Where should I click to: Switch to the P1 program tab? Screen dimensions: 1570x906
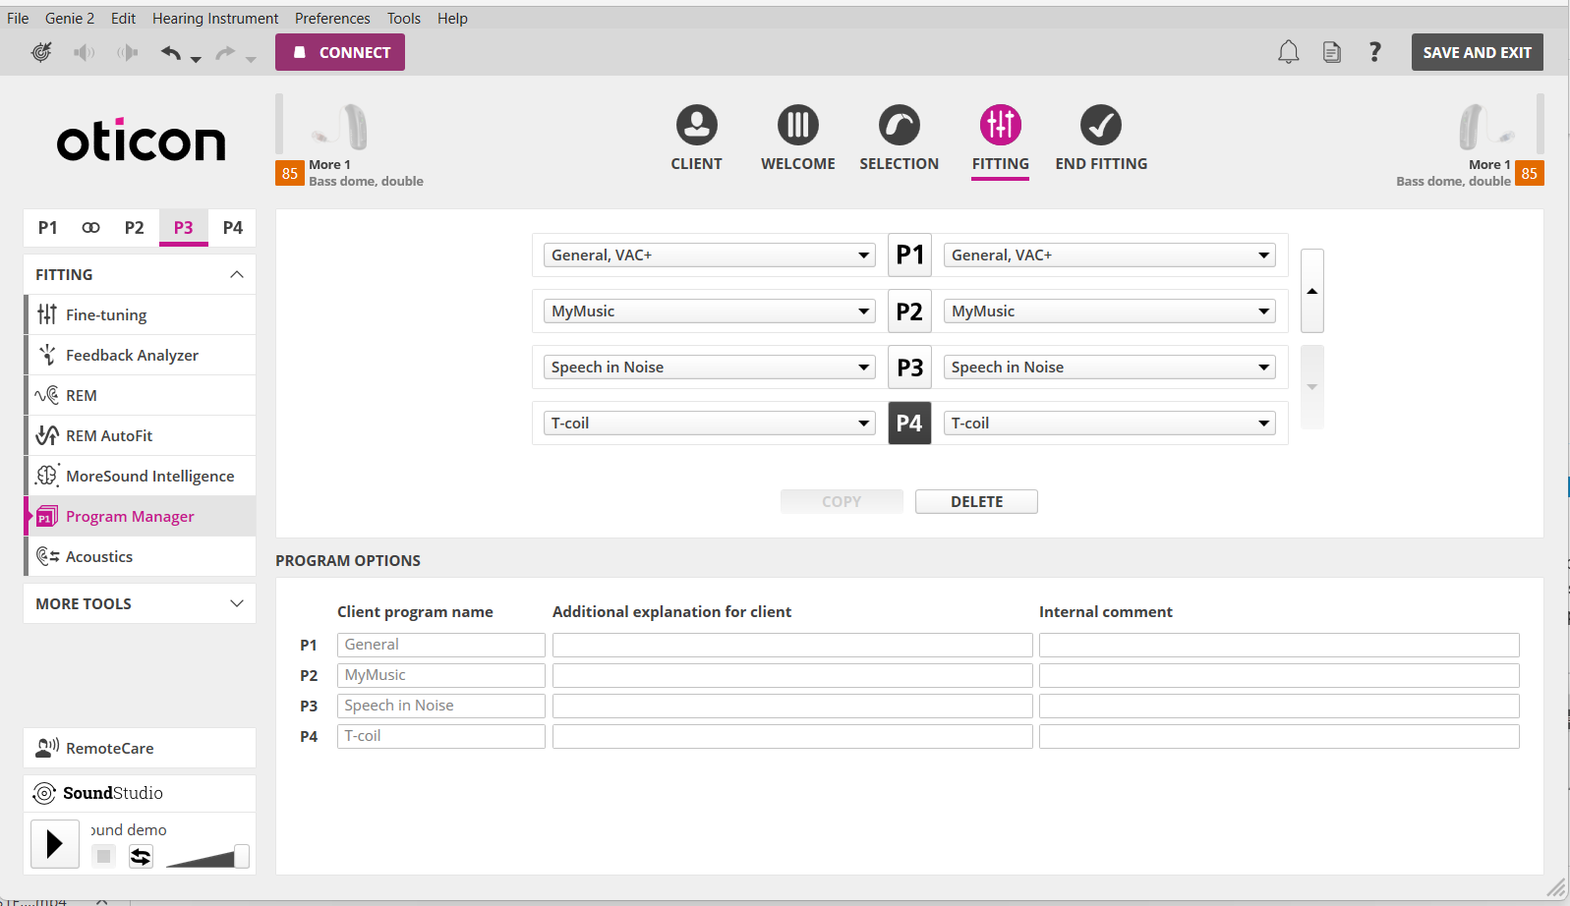[x=47, y=227]
